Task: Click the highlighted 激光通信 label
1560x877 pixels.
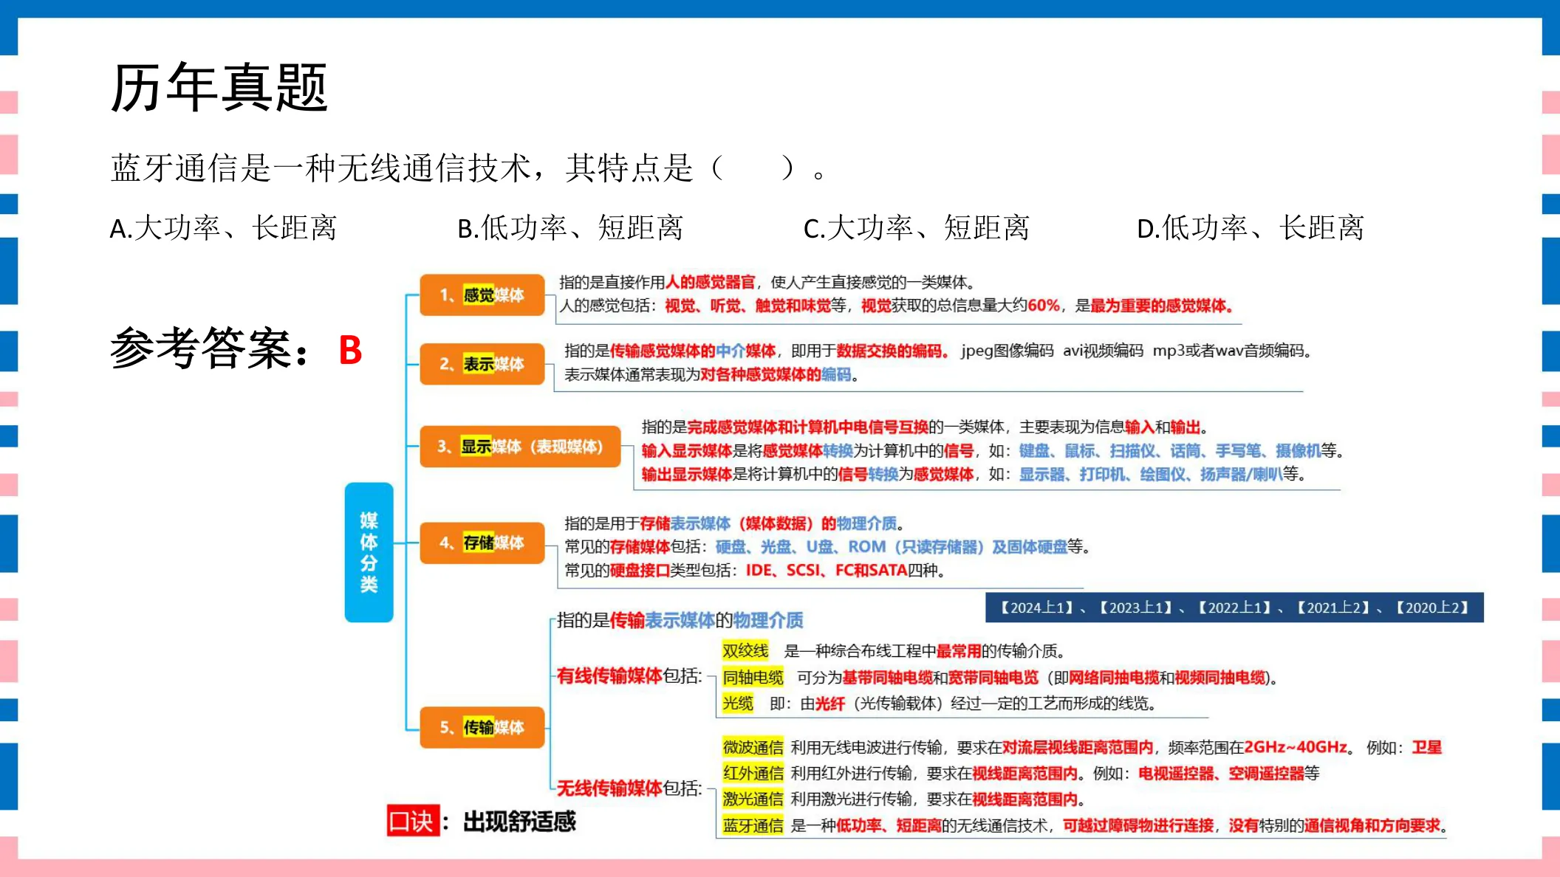Action: (x=753, y=799)
